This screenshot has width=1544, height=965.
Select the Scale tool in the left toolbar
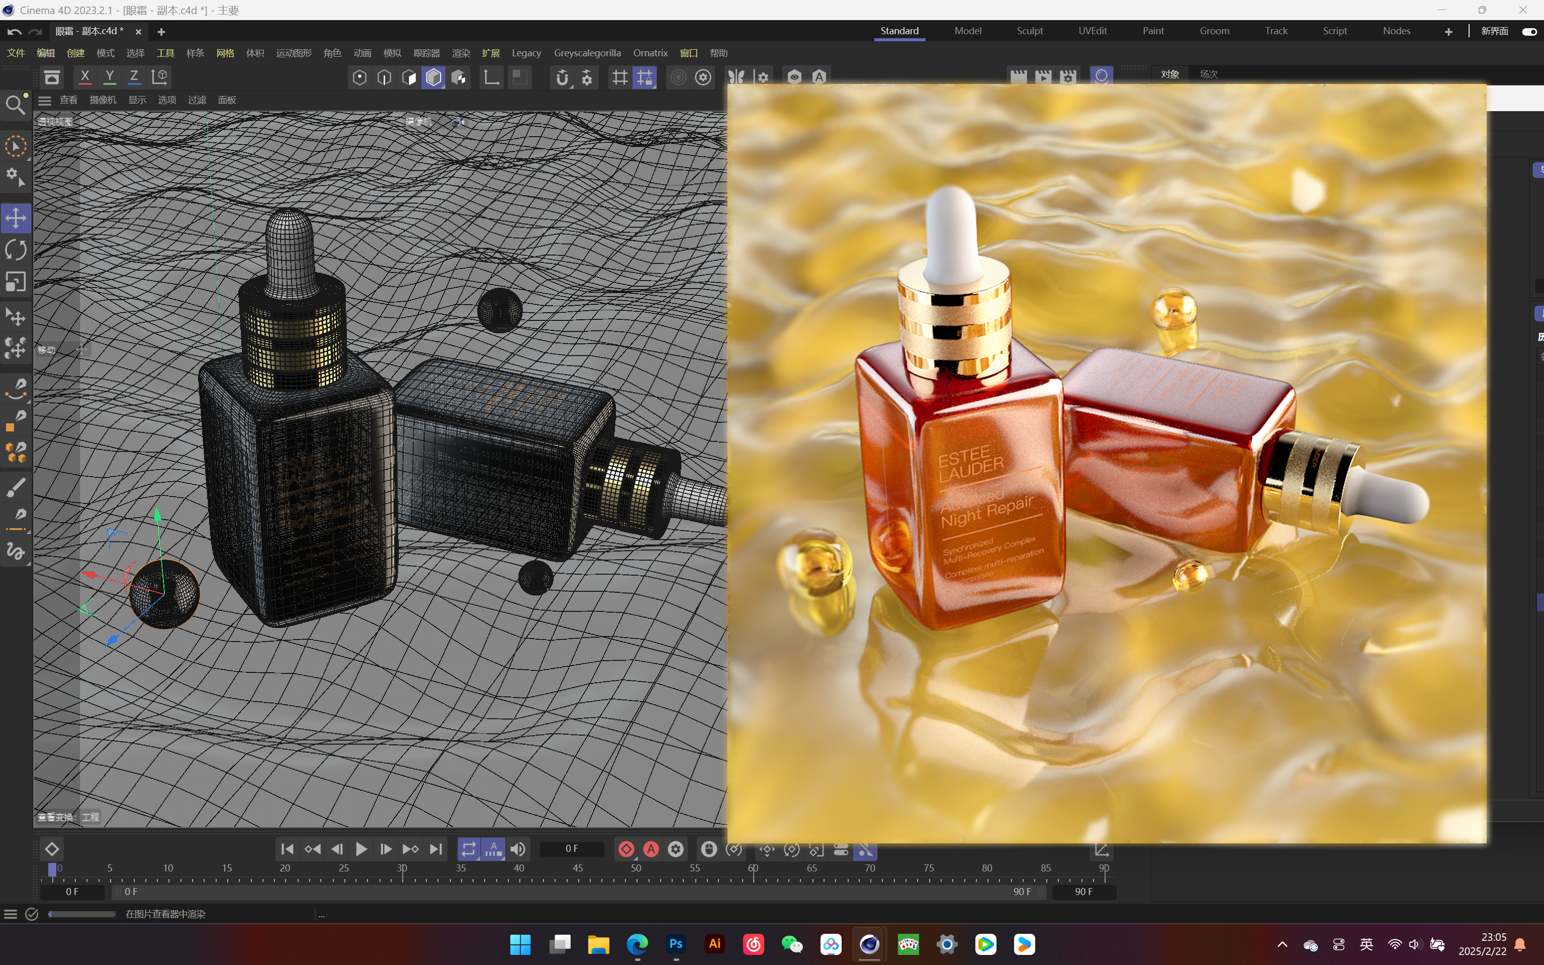coord(16,282)
